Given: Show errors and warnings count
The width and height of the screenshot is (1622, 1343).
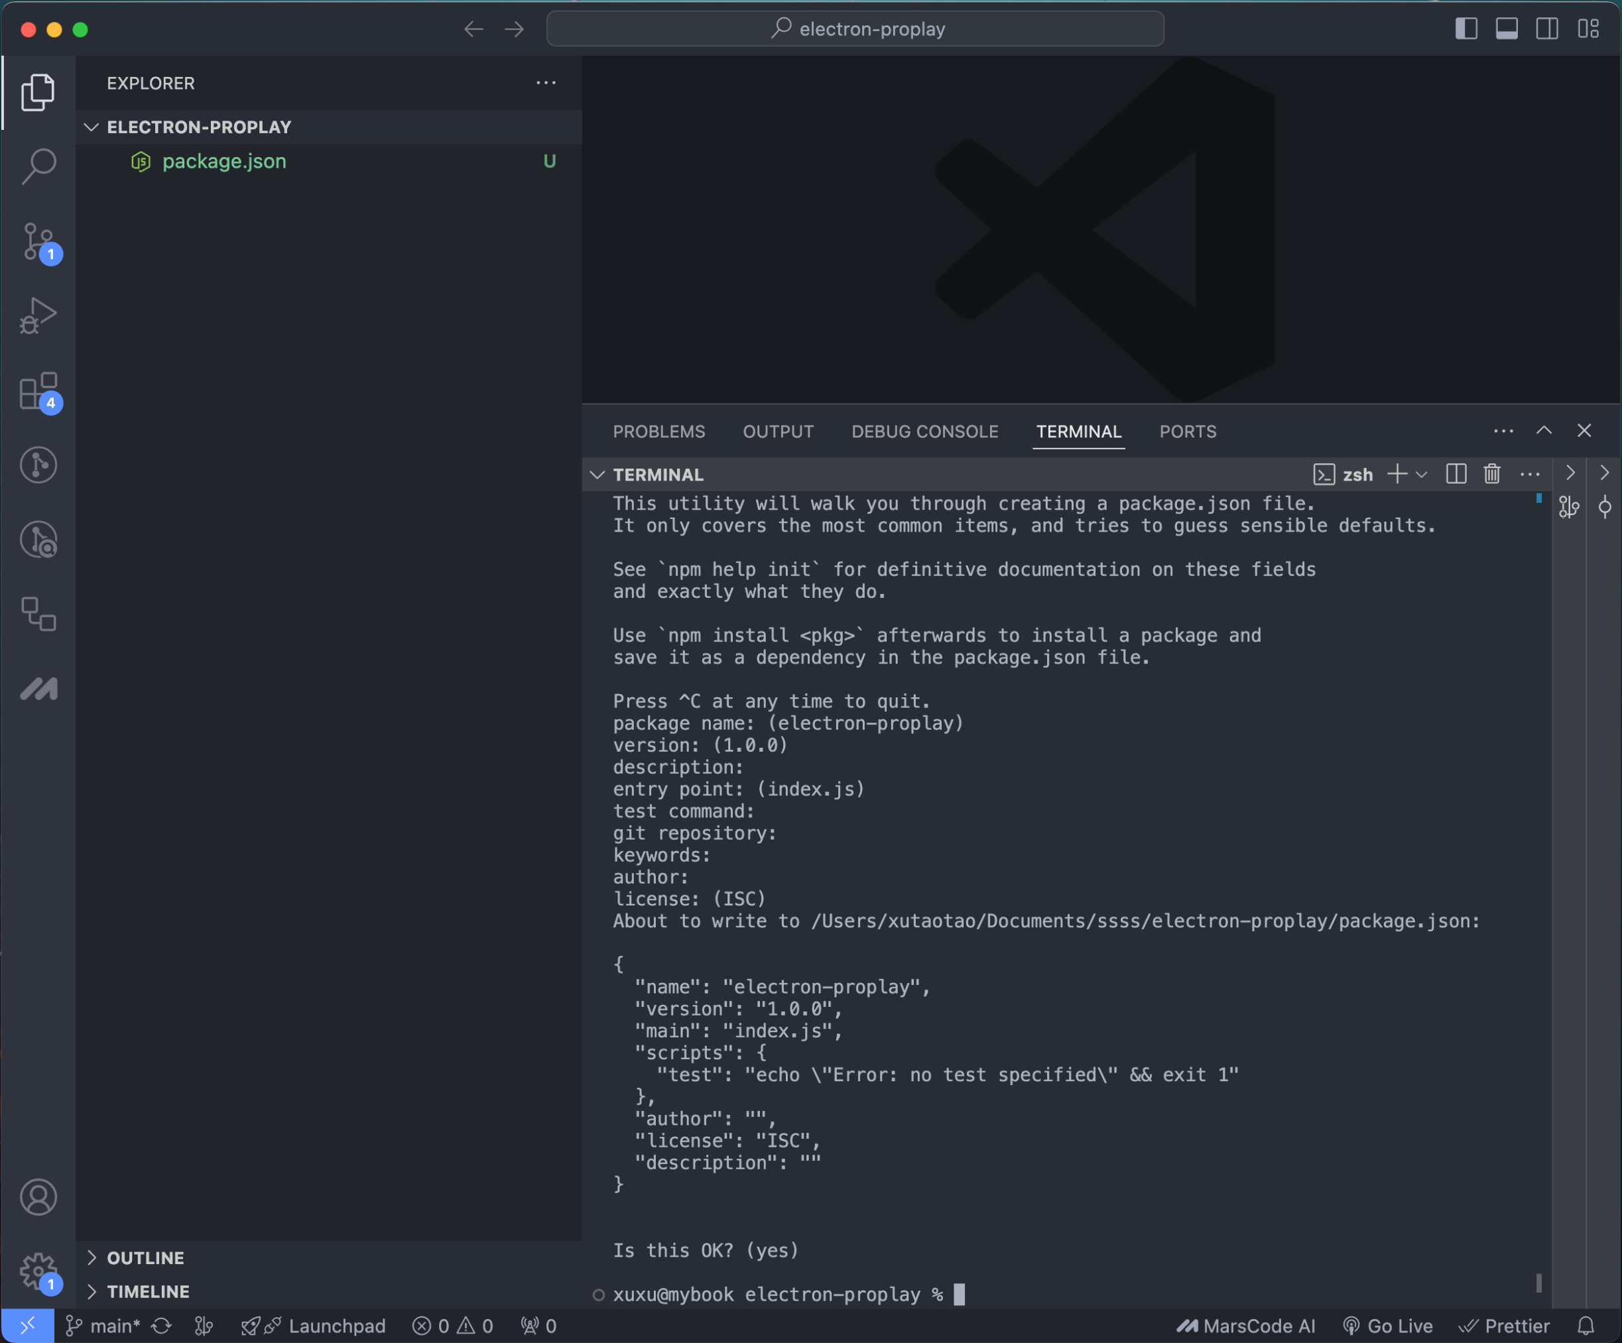Looking at the screenshot, I should [453, 1326].
